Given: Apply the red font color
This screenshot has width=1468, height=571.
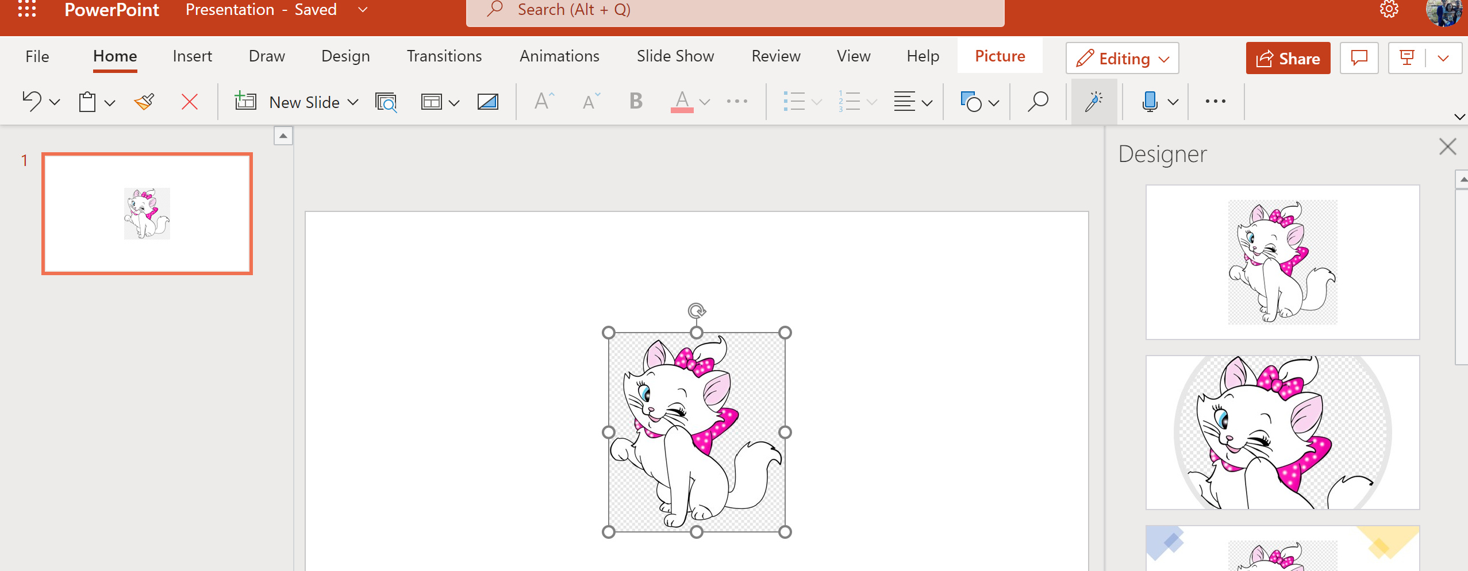Looking at the screenshot, I should tap(682, 102).
